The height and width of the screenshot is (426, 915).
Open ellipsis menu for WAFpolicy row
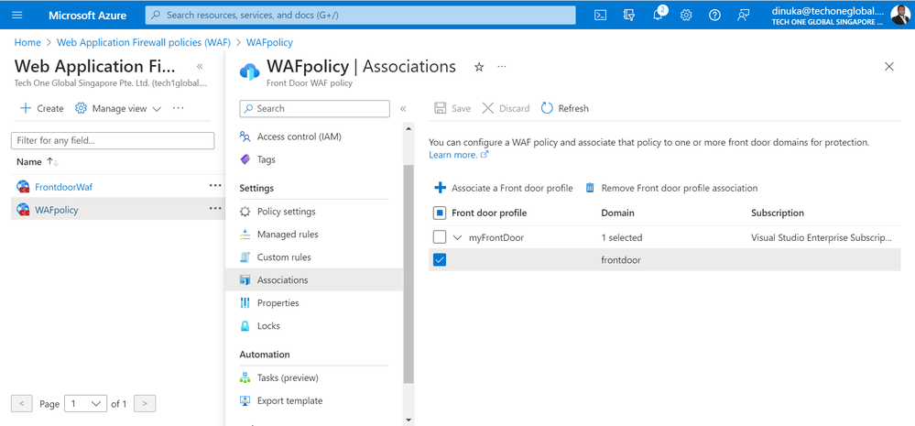[215, 208]
